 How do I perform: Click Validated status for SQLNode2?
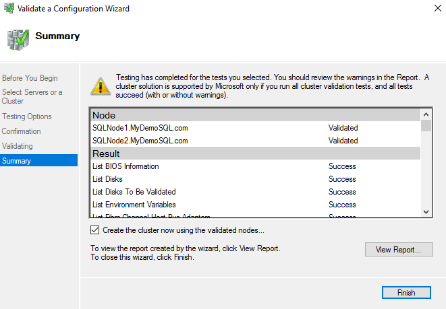343,141
